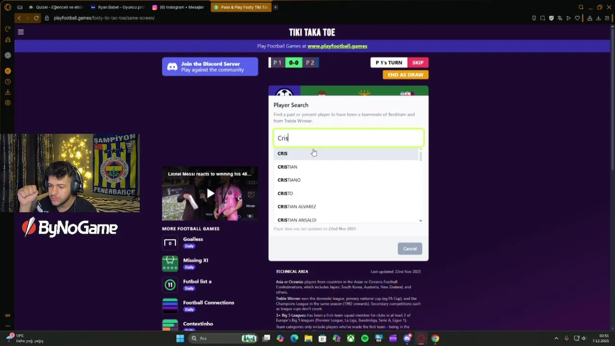Image resolution: width=615 pixels, height=346 pixels.
Task: Click the browser address bar URL
Action: pyautogui.click(x=104, y=18)
